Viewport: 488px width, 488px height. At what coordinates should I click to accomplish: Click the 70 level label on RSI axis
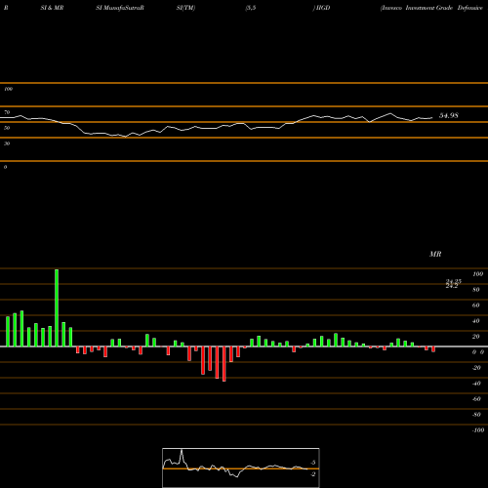7,112
